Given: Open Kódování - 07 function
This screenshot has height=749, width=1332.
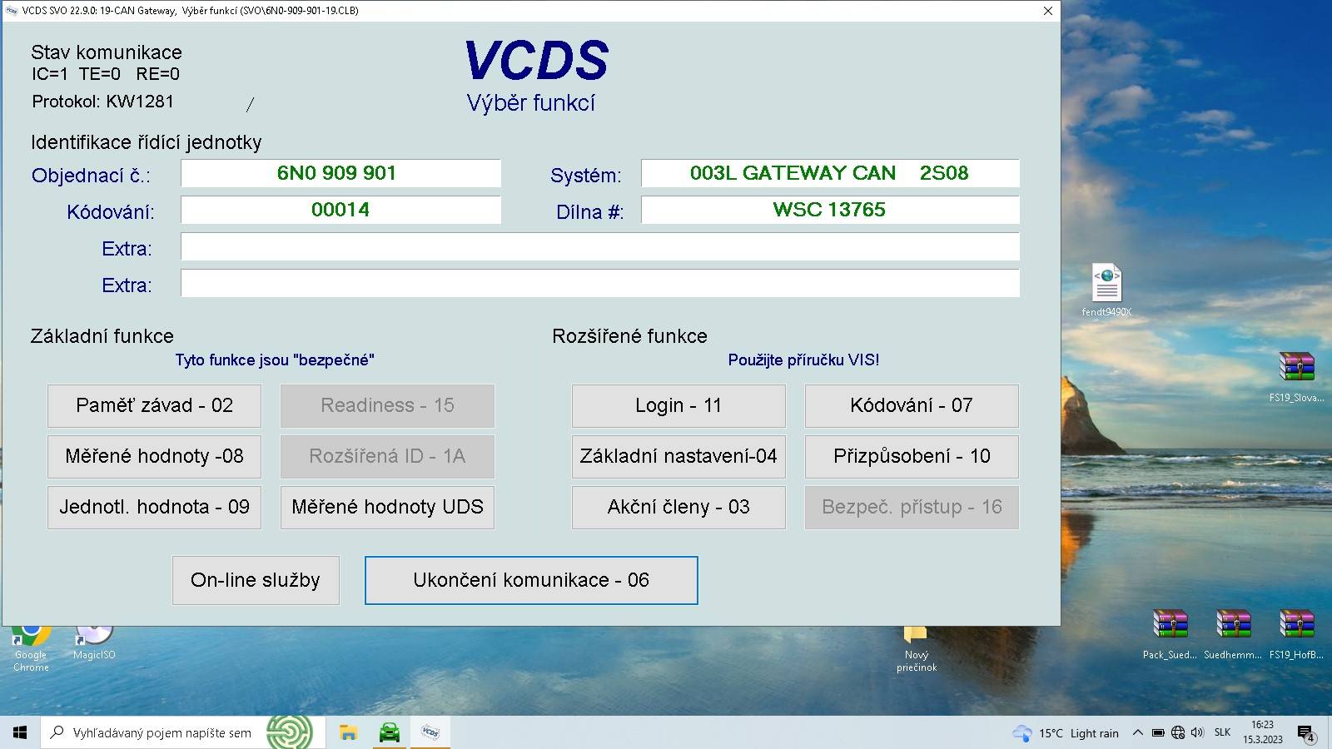Looking at the screenshot, I should point(912,405).
